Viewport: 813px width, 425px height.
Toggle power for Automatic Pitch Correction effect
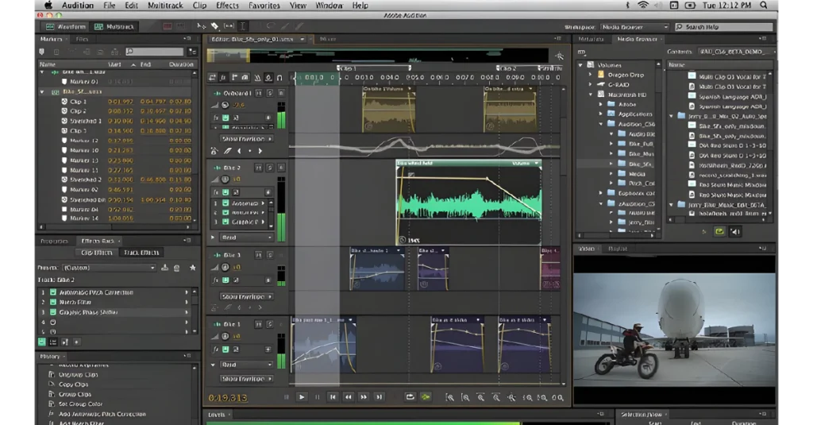click(53, 292)
